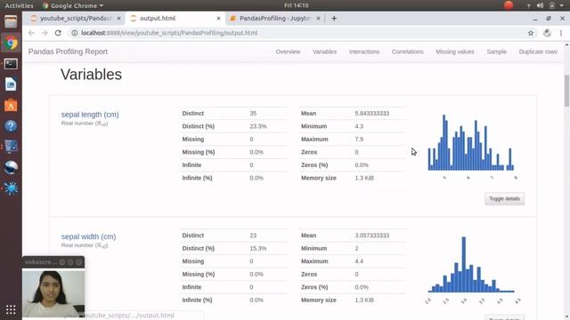Select sepal width Mean value 3.057333333
This screenshot has height=320, width=570.
(x=372, y=236)
